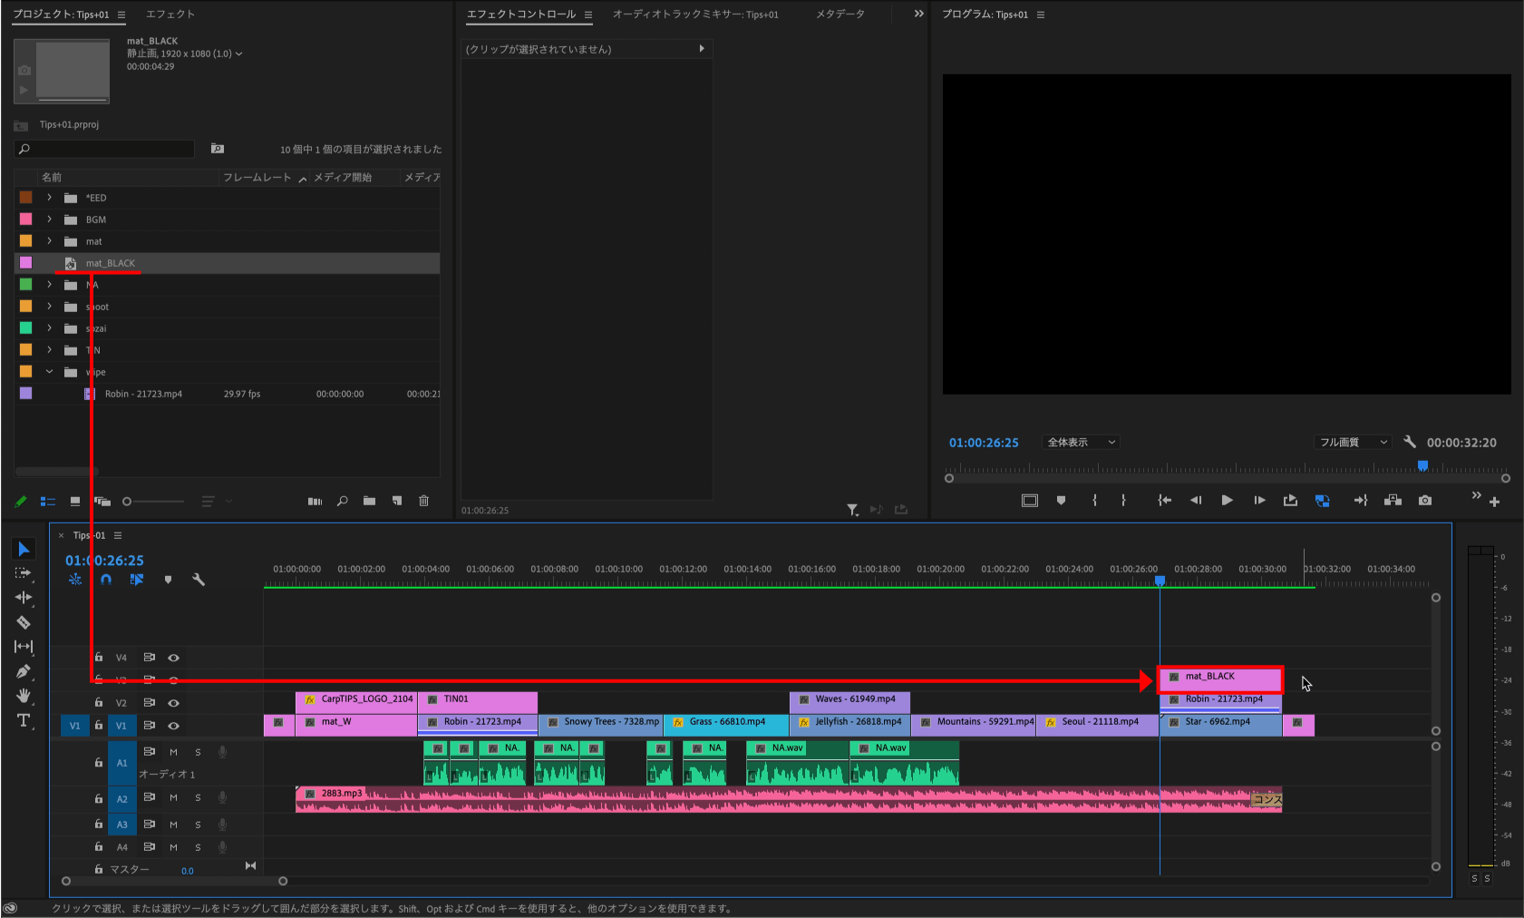Open zoom level dropdown 全体表示
This screenshot has width=1524, height=918.
point(1081,442)
